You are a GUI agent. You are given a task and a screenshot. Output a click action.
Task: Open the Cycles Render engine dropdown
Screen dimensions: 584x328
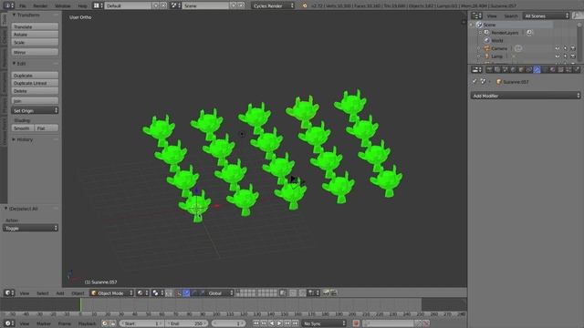(x=273, y=5)
